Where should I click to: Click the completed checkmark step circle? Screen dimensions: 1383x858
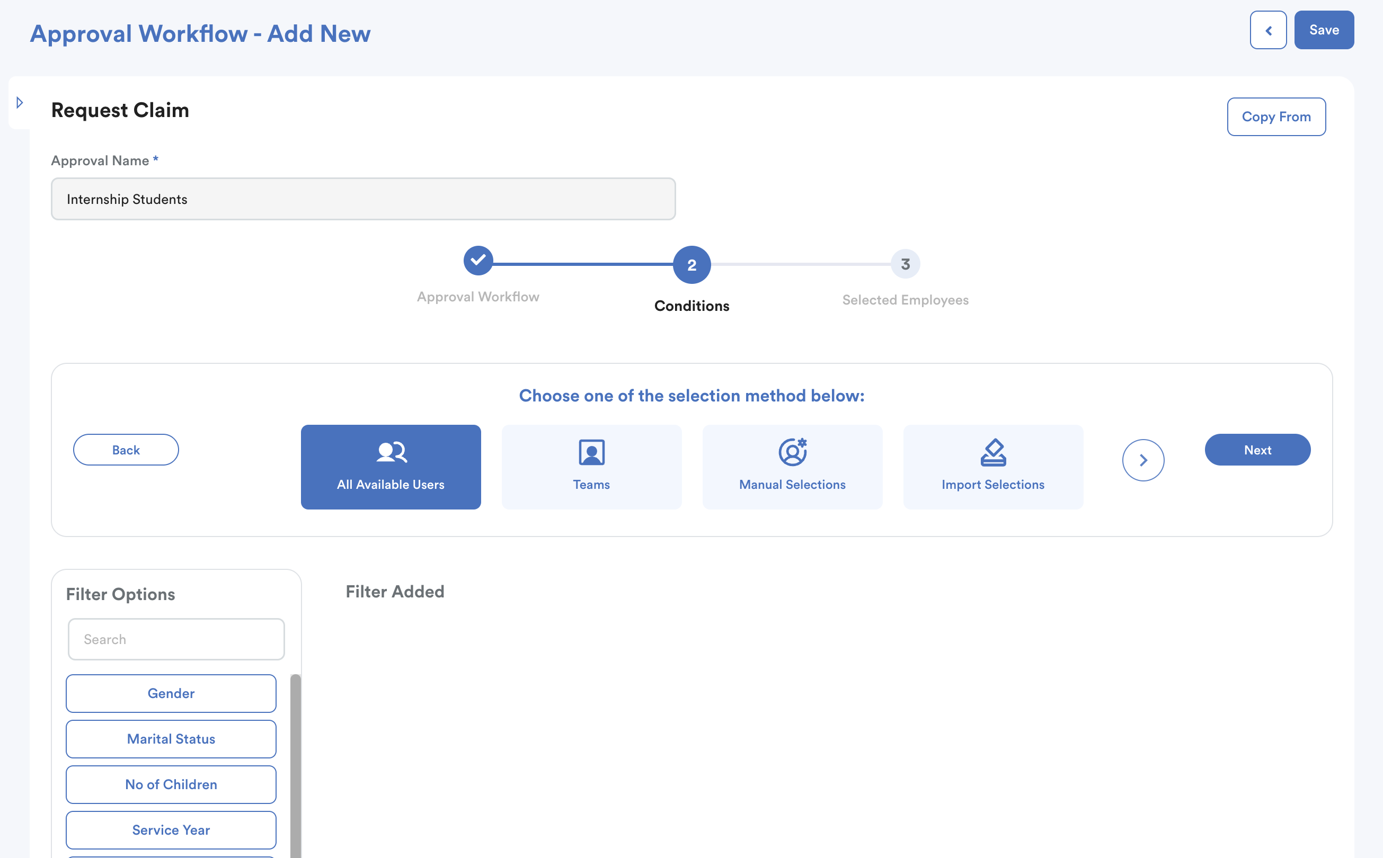(x=478, y=261)
